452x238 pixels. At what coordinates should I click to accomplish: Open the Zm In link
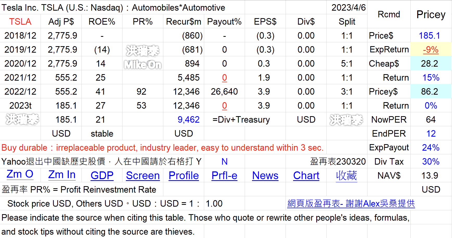[62, 175]
